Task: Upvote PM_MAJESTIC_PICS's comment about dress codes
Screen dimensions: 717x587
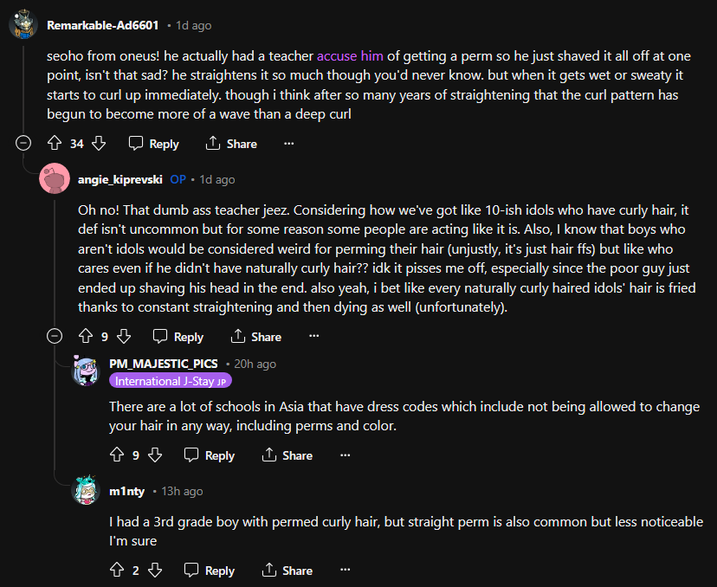Action: (x=118, y=455)
